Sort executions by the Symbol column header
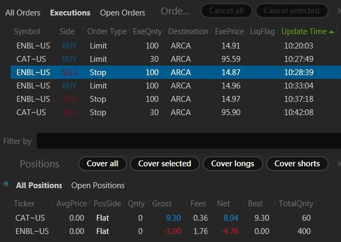Image resolution: width=341 pixels, height=242 pixels. coord(27,31)
